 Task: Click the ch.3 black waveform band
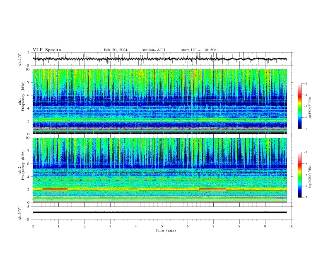pos(159,212)
